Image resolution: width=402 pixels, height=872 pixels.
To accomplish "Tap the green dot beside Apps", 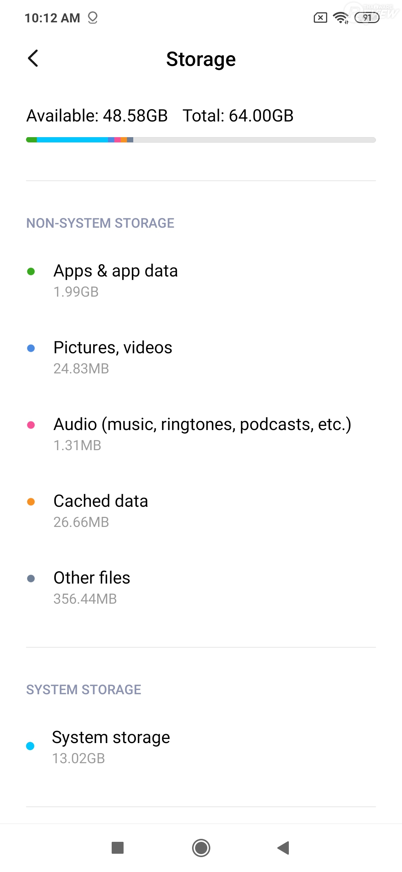I will [31, 272].
